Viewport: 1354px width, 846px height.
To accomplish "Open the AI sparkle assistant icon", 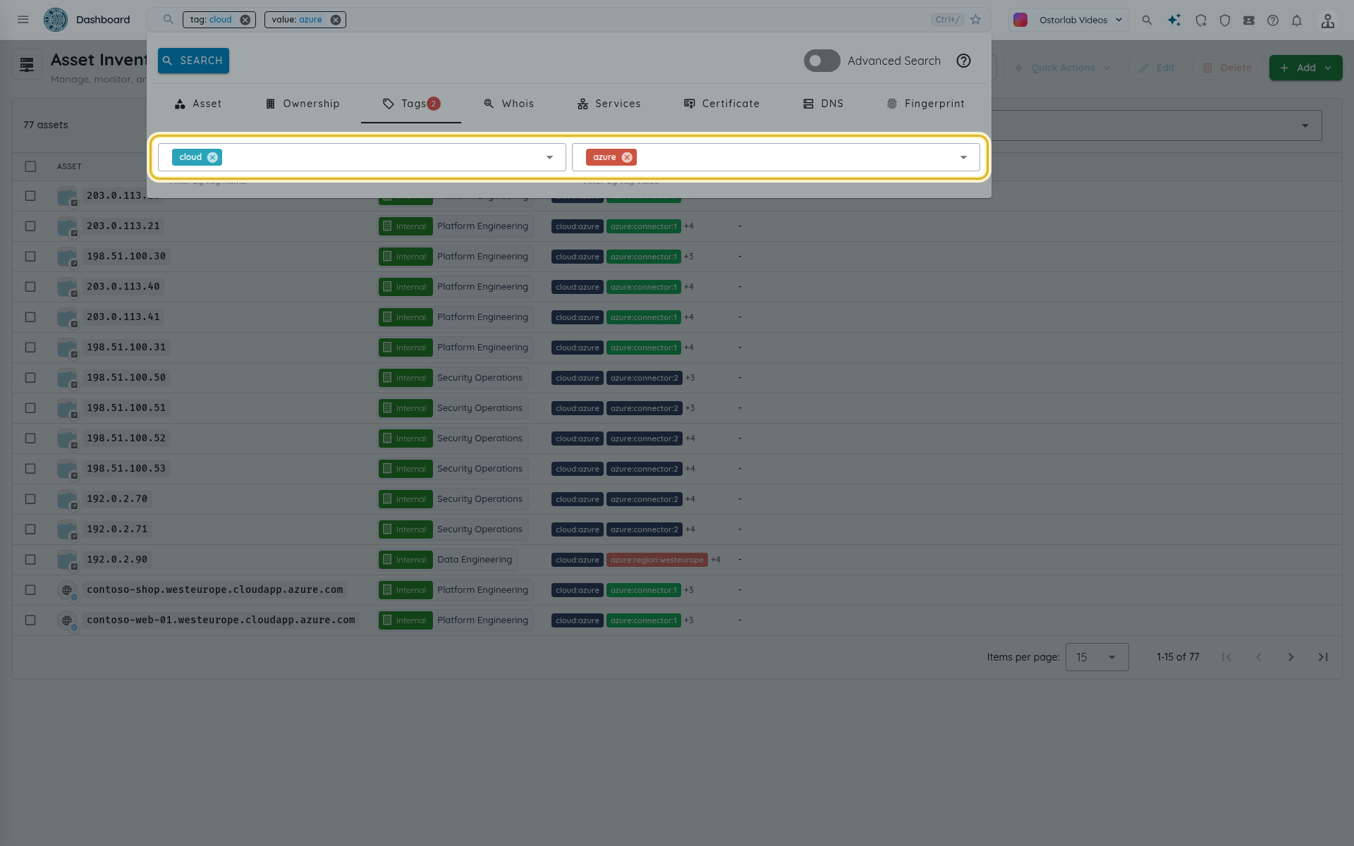I will tap(1174, 20).
